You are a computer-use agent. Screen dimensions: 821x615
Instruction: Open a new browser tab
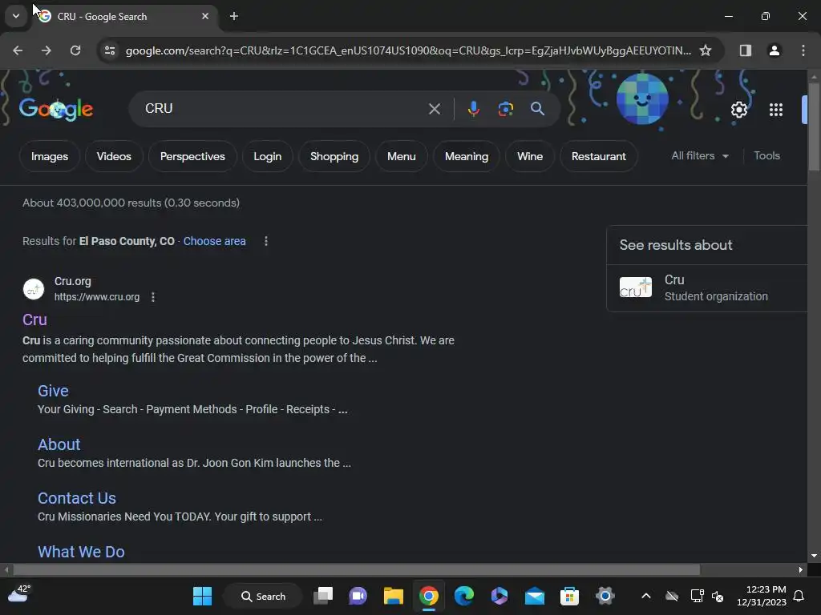234,16
